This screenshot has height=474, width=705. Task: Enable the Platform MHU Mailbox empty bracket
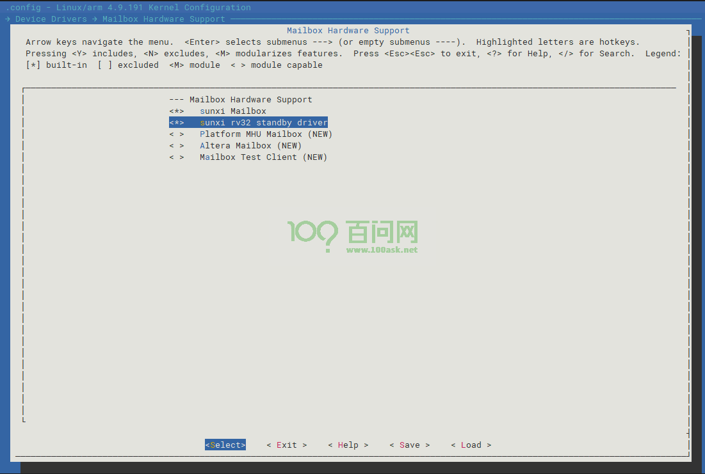pyautogui.click(x=177, y=134)
